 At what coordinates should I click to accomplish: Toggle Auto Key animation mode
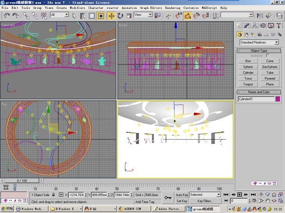tap(182, 195)
